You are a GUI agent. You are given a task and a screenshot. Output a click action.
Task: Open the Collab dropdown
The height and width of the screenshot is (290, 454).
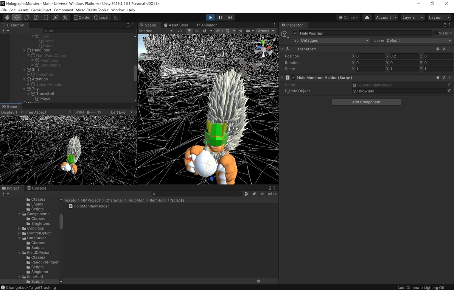click(x=348, y=17)
